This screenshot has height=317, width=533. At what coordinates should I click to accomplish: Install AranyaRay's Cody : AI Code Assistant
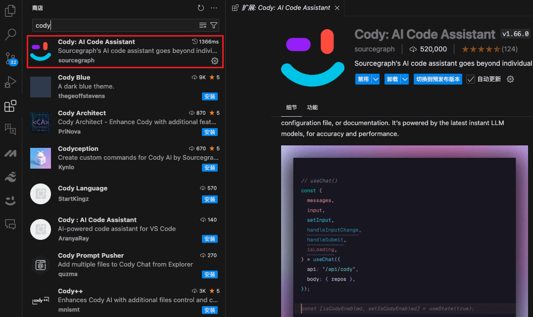[x=210, y=239]
